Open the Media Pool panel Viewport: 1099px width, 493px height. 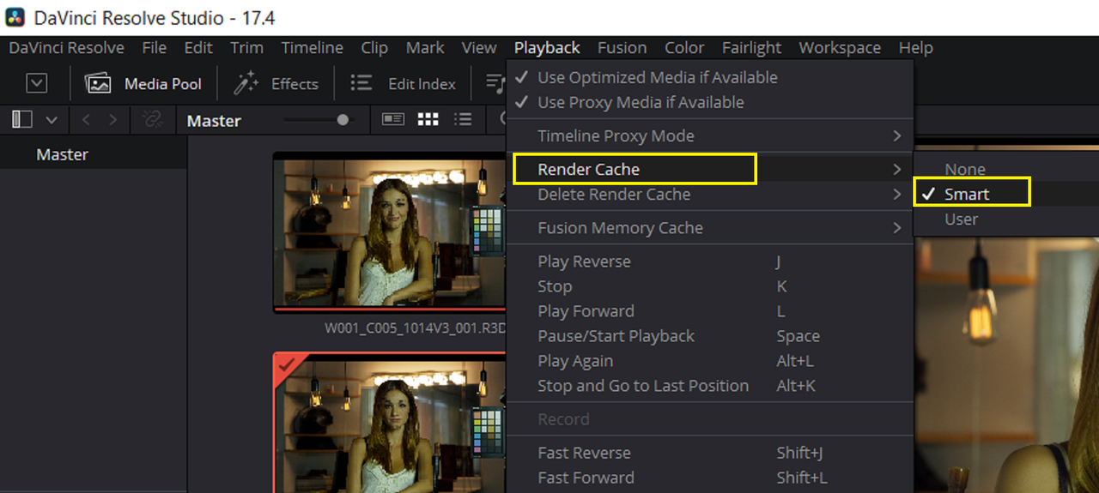tap(143, 84)
